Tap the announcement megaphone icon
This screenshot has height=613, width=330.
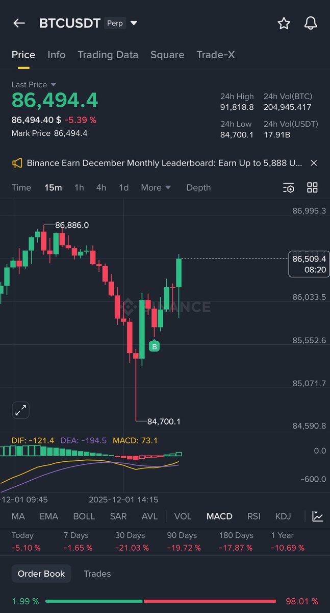pyautogui.click(x=17, y=163)
